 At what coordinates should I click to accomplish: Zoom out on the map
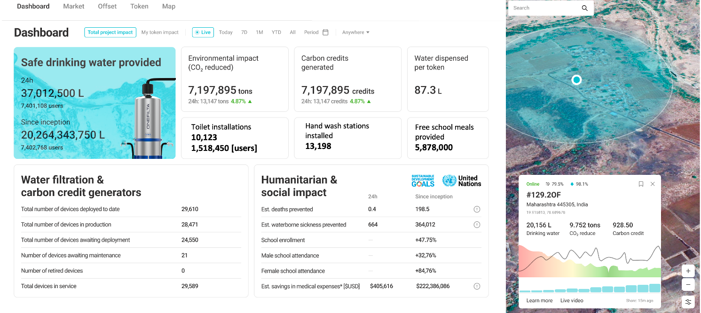pos(688,285)
